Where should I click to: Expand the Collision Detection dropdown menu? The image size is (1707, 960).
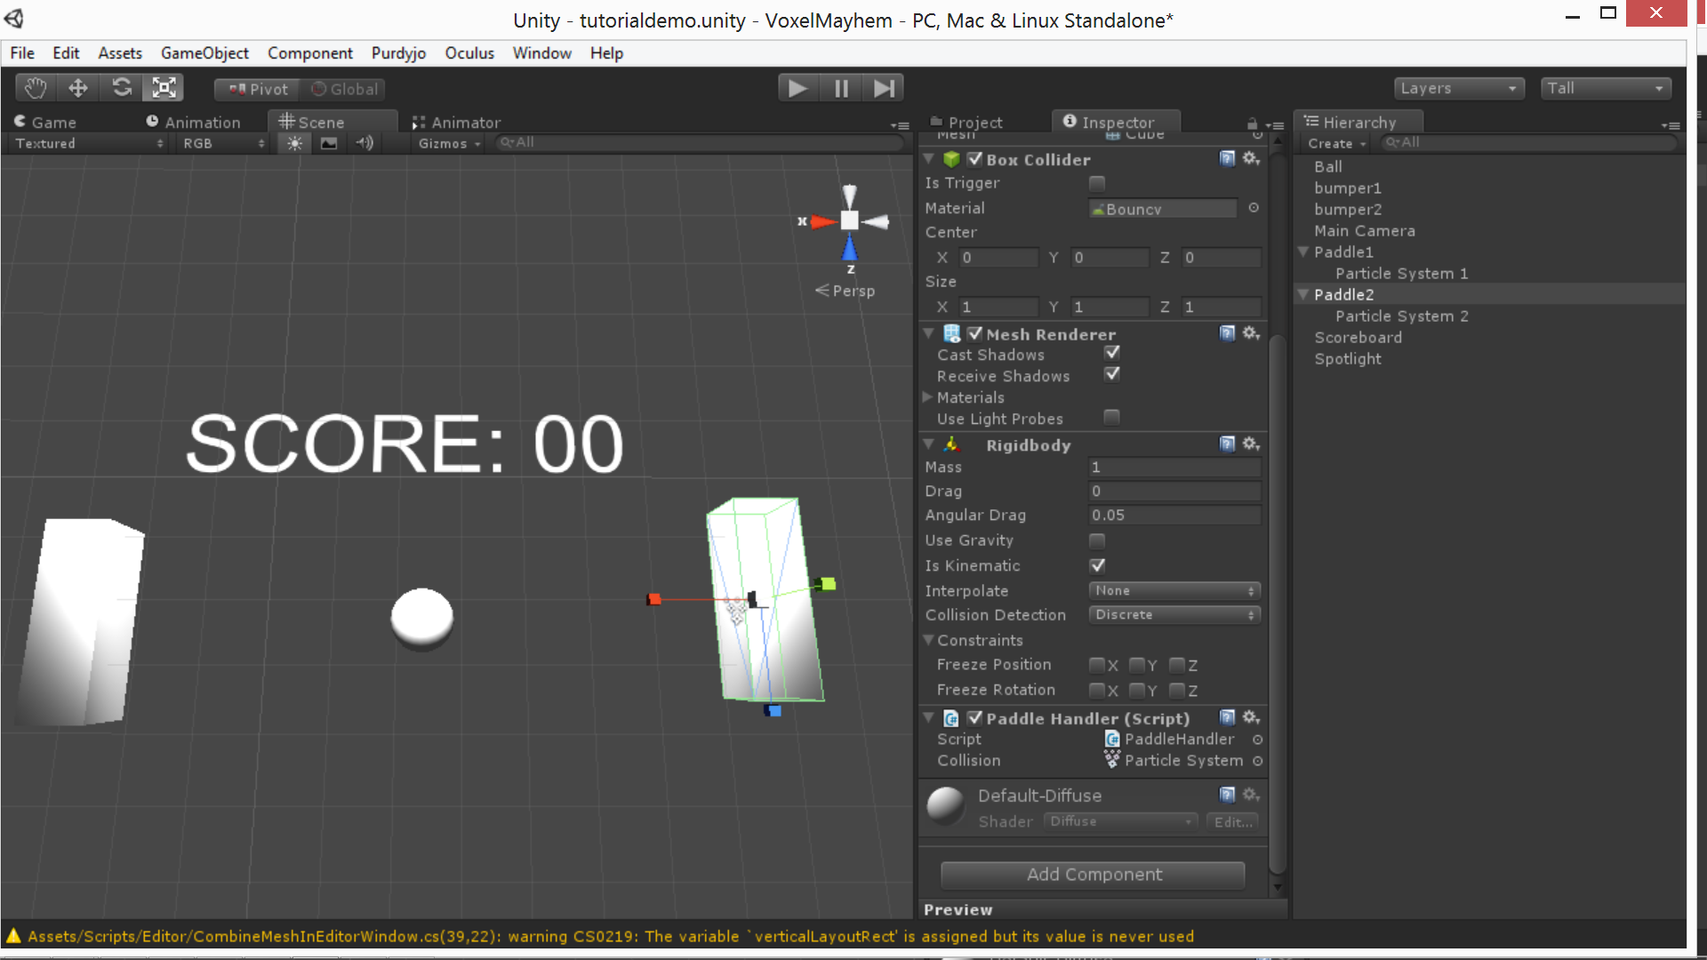coord(1171,614)
